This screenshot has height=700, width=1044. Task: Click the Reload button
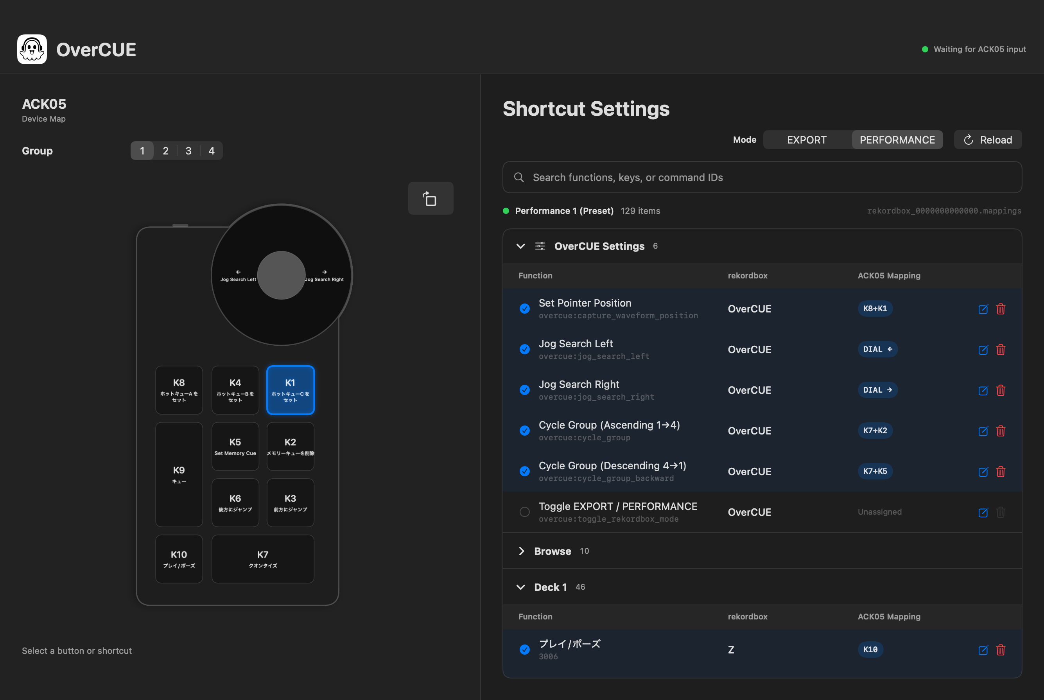click(x=988, y=140)
